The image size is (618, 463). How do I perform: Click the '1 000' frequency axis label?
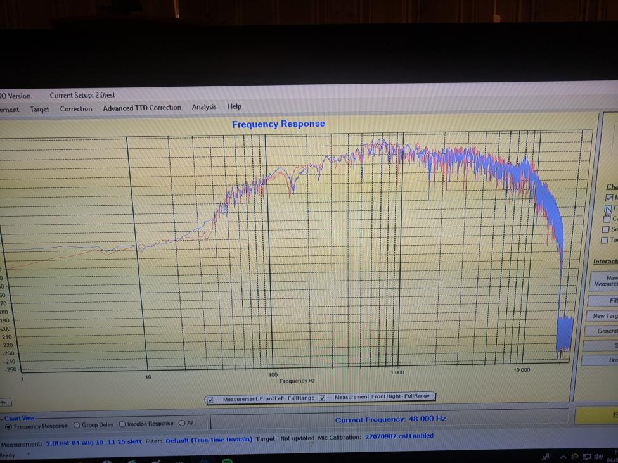397,372
